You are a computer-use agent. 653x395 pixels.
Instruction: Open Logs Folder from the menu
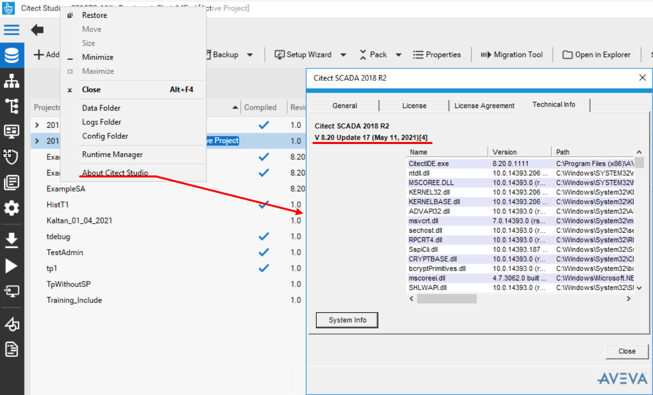click(x=133, y=122)
